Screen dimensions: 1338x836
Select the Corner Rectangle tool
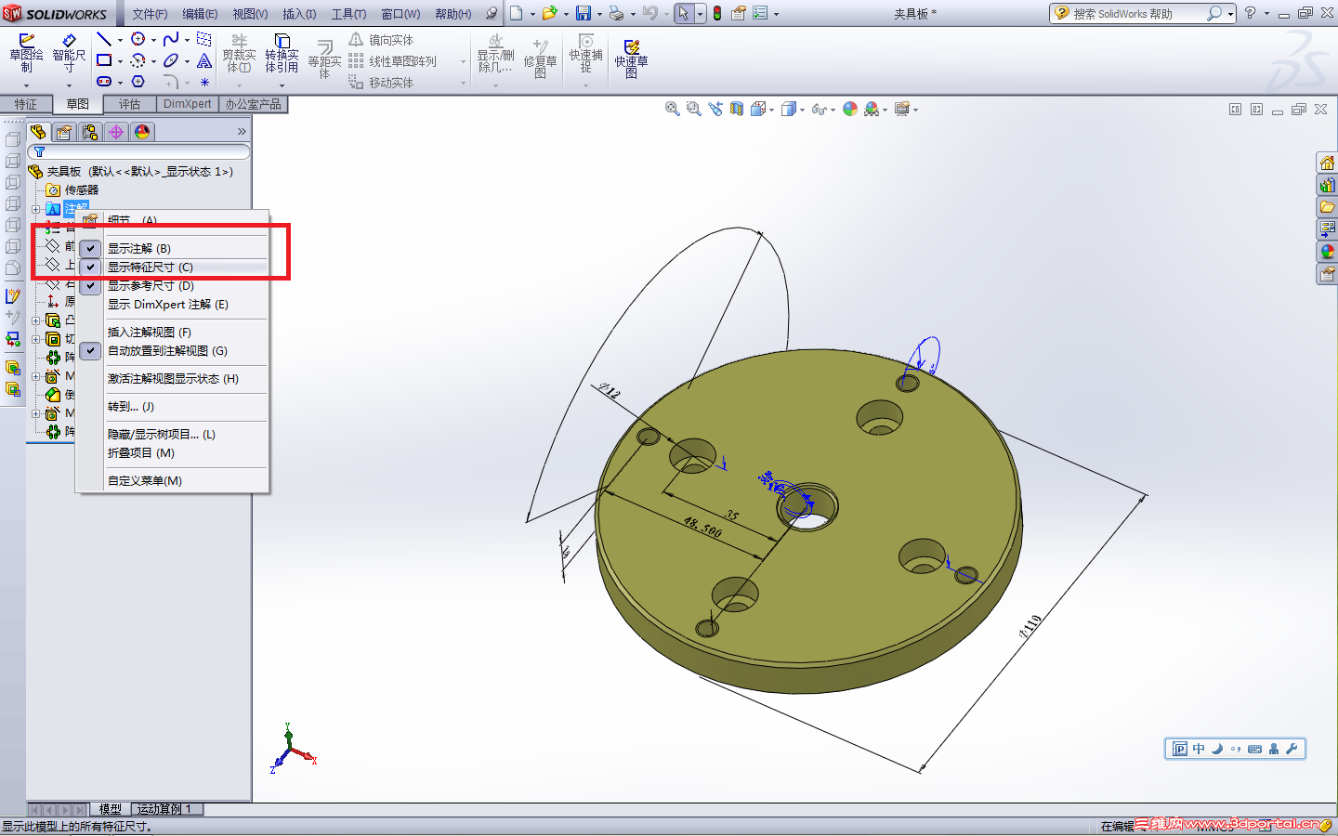[x=104, y=60]
